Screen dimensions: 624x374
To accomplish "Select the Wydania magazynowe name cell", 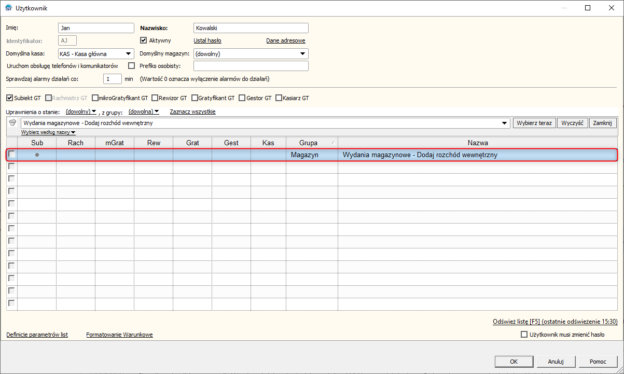I will (x=477, y=155).
